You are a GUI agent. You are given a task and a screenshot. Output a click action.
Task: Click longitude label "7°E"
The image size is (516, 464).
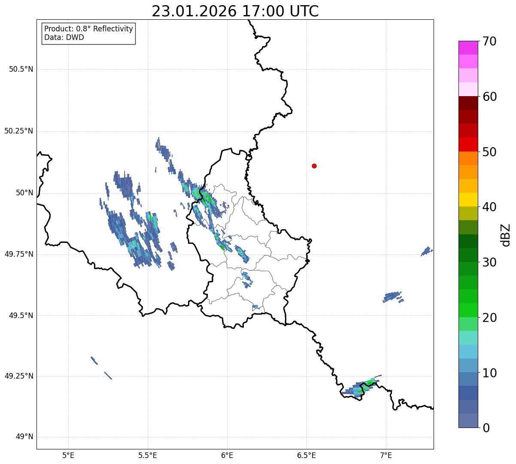[386, 456]
